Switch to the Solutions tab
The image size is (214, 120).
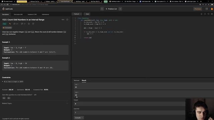(32, 14)
